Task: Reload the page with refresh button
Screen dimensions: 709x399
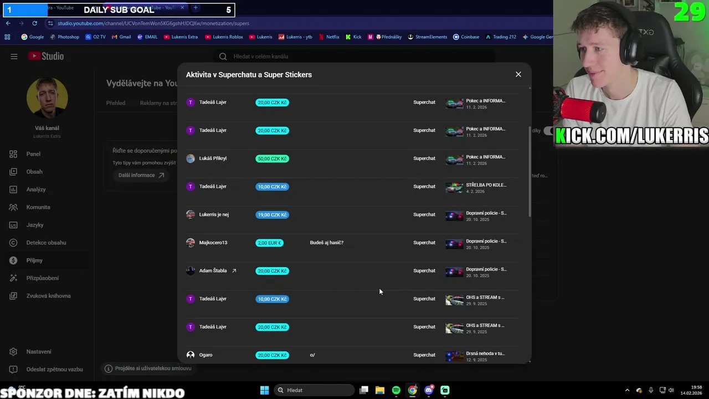Action: (x=34, y=23)
